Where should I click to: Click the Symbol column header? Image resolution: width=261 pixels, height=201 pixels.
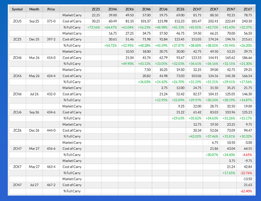click(17, 9)
